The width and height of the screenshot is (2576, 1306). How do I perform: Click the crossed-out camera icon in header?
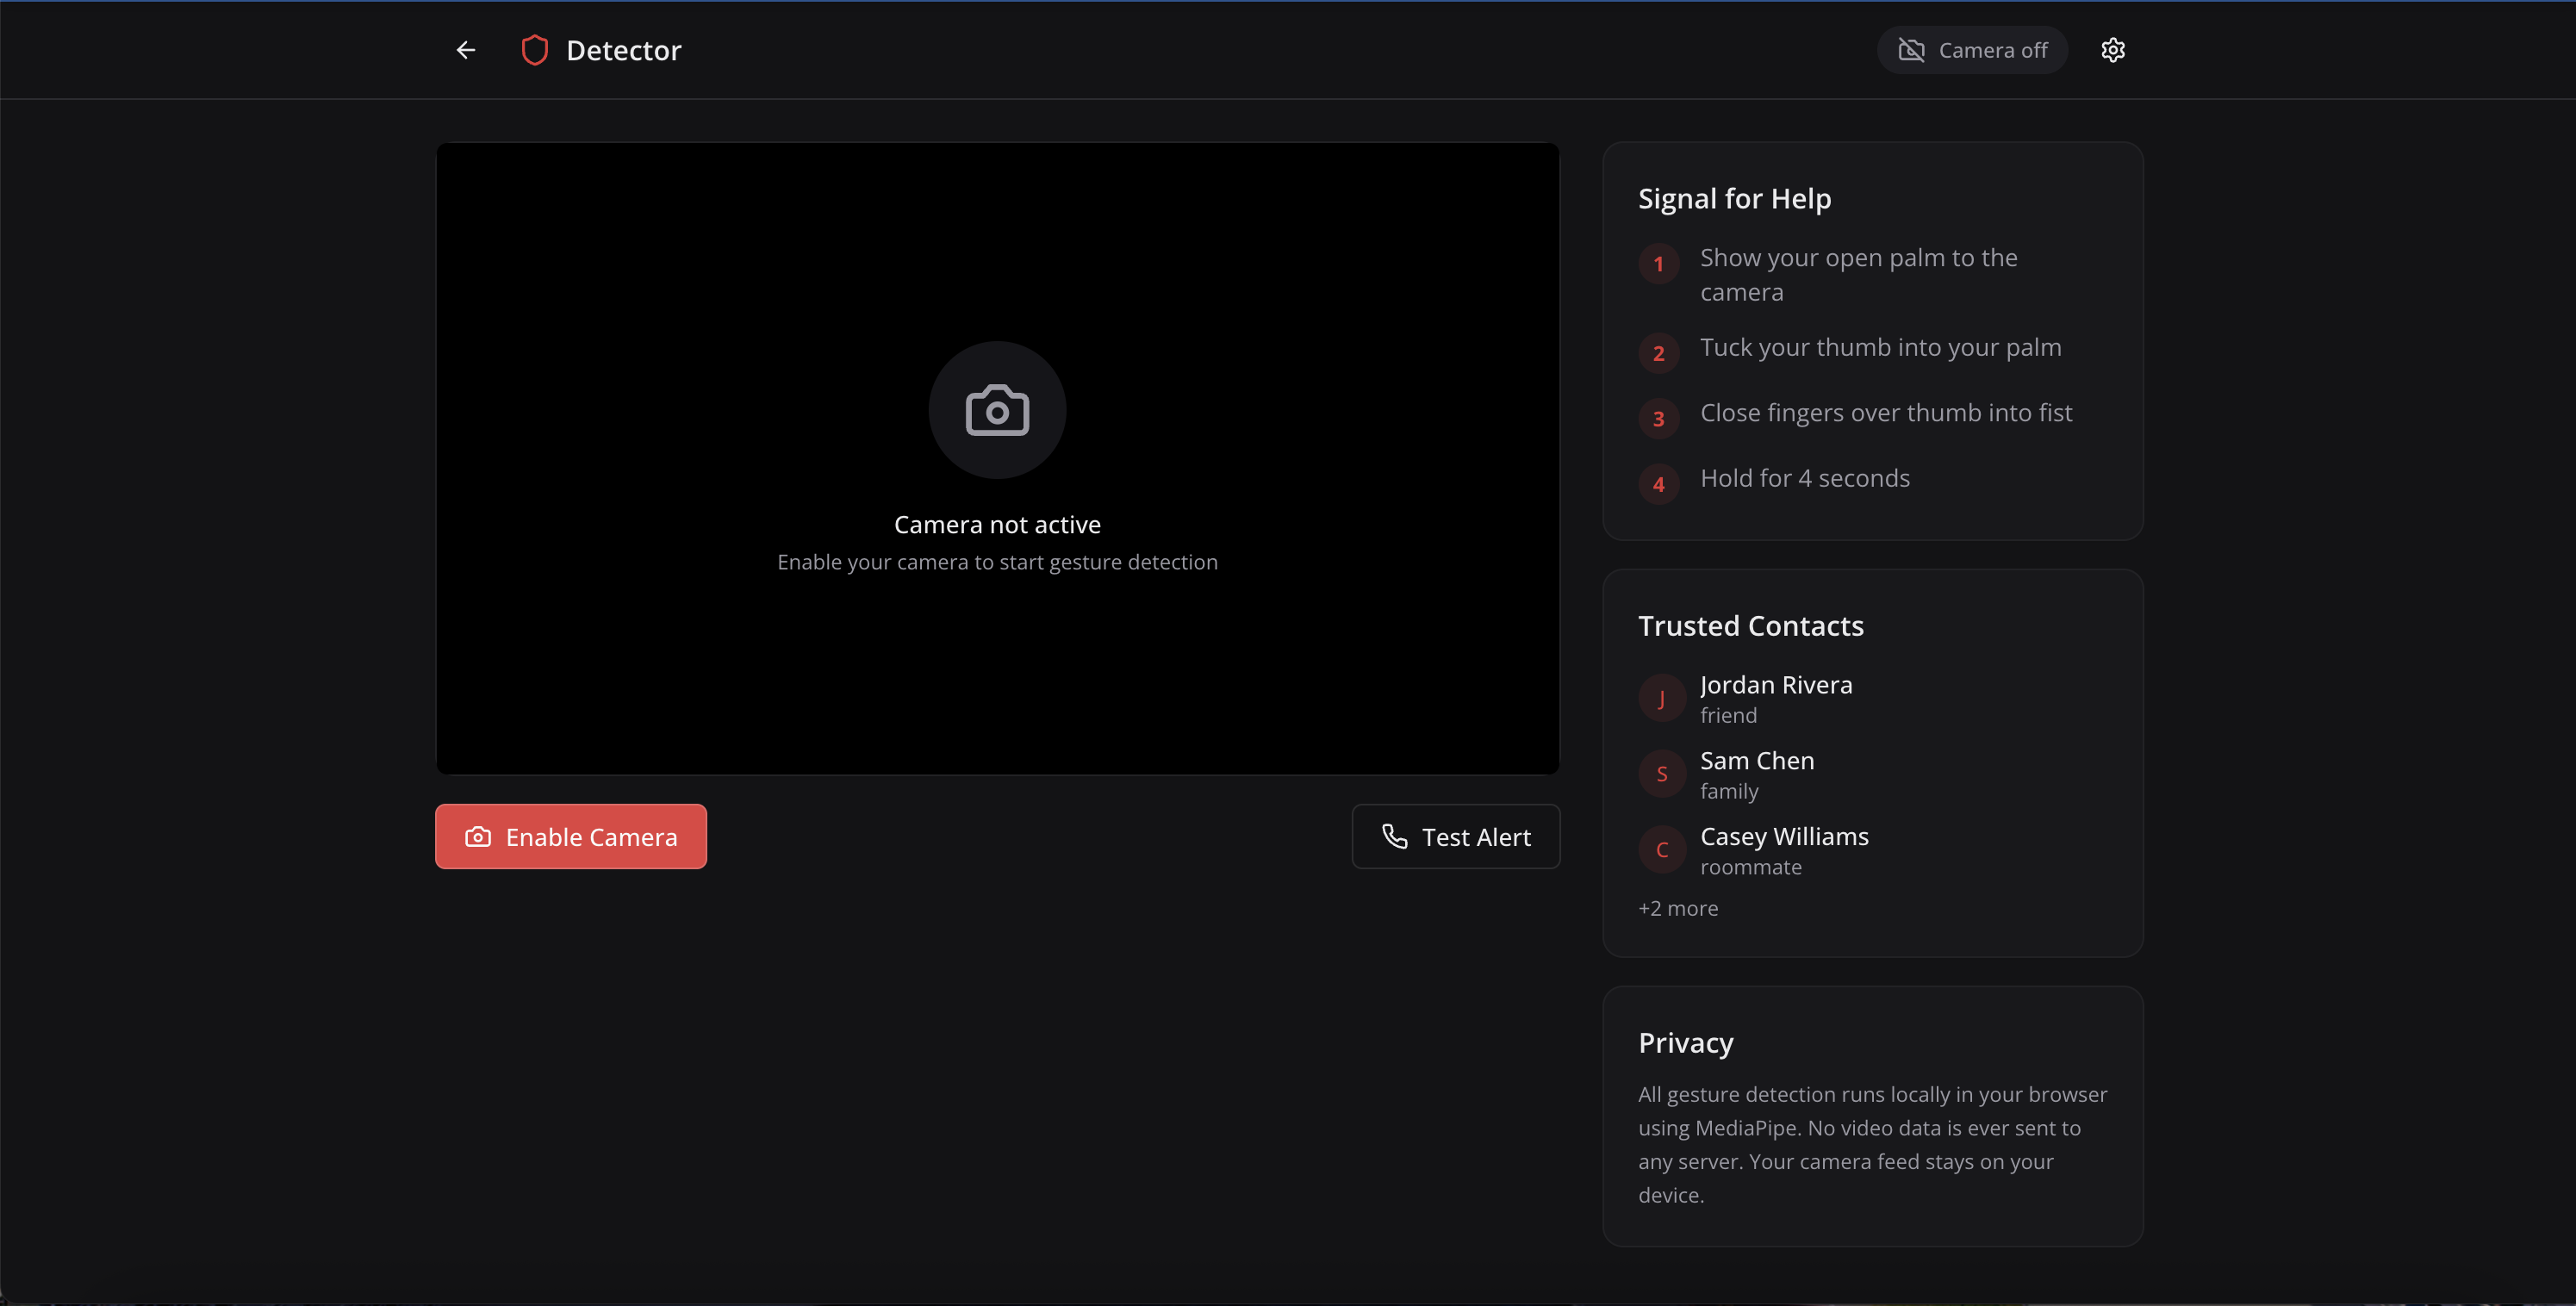[1911, 50]
